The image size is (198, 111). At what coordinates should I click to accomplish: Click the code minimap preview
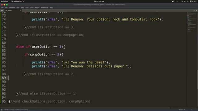pos(192,23)
